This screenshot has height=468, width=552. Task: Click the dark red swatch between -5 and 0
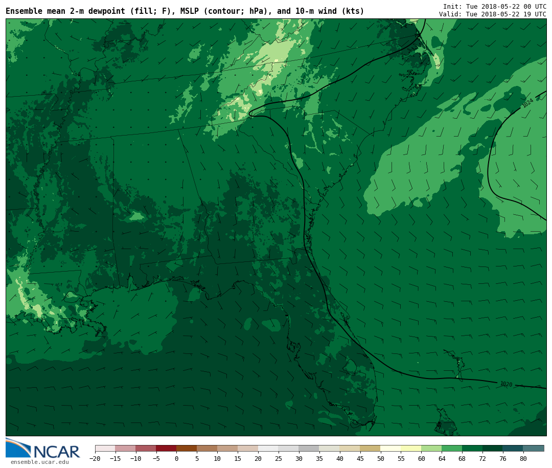pyautogui.click(x=166, y=448)
